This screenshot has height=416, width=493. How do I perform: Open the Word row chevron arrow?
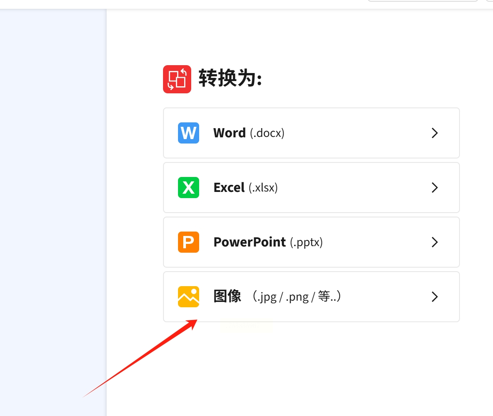click(434, 133)
